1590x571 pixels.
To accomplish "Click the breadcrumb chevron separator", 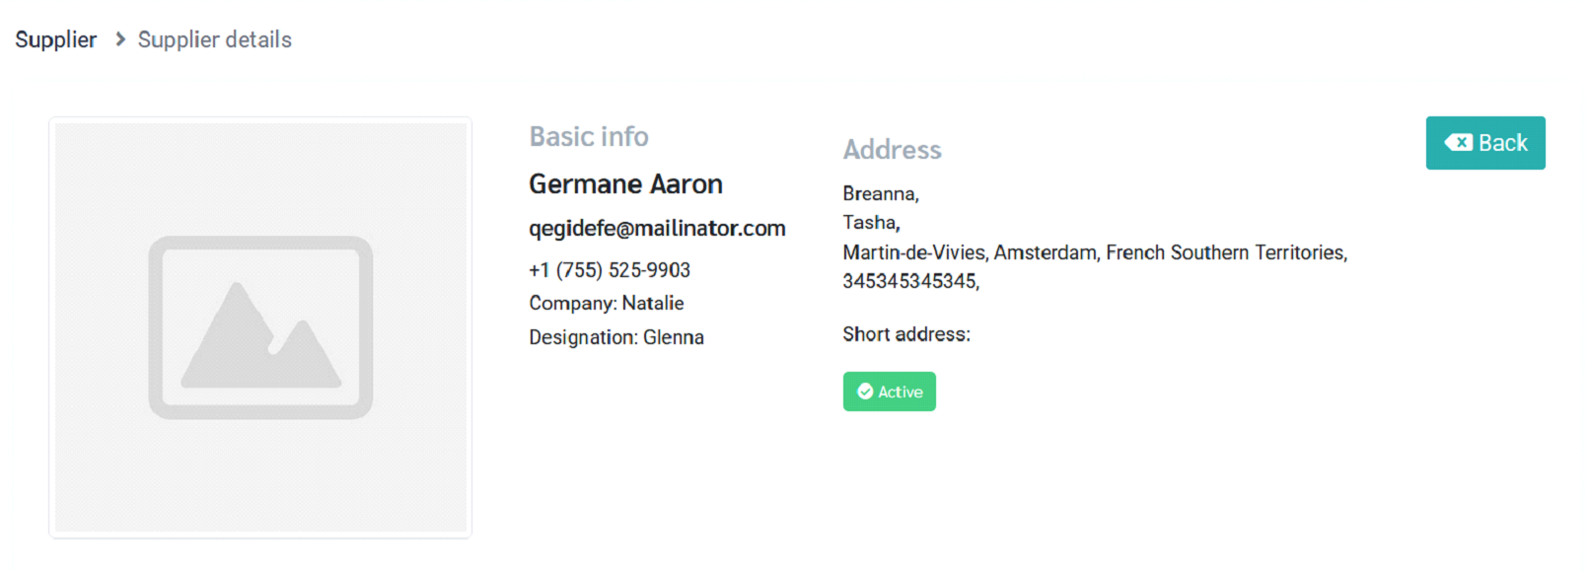I will tap(120, 39).
